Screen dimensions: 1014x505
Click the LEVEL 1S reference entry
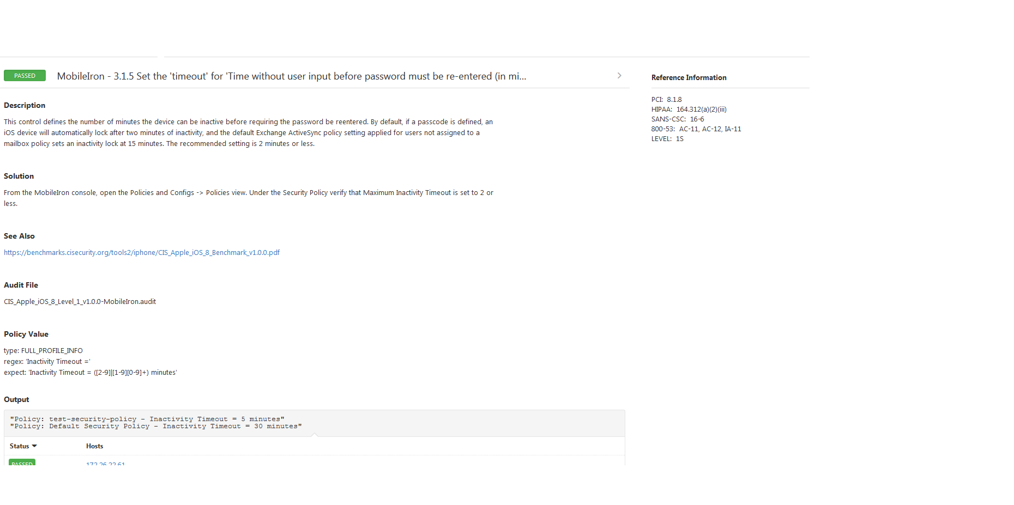(667, 139)
